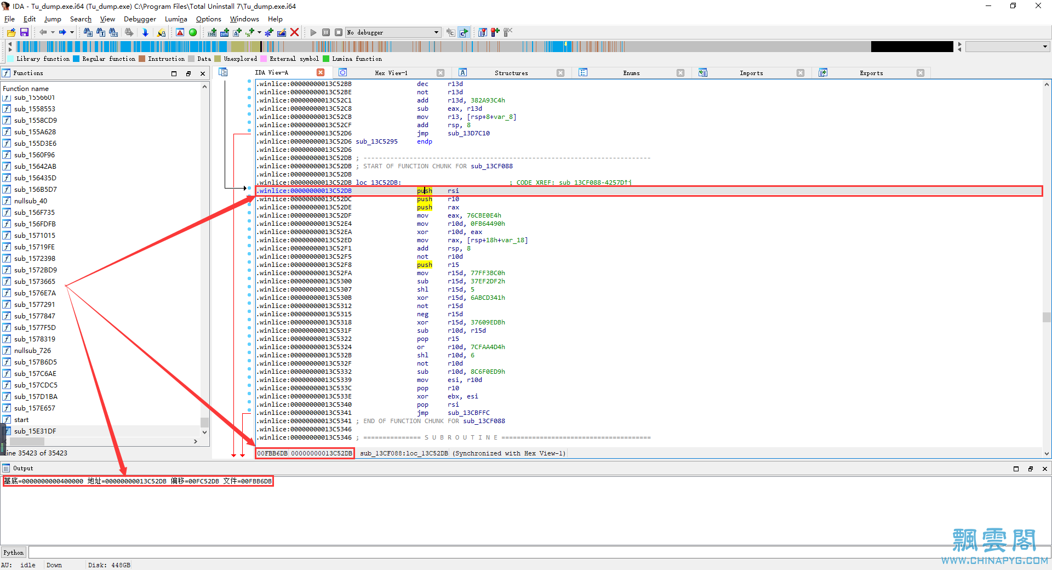Click the green circle toolbar icon
The height and width of the screenshot is (570, 1052).
(193, 32)
